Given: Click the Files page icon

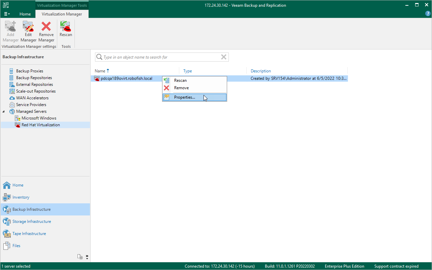Looking at the screenshot, I should point(7,246).
